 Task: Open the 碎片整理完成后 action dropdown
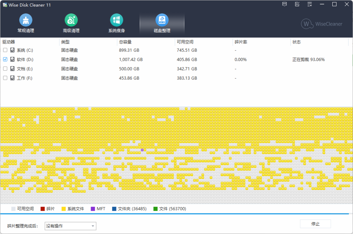pyautogui.click(x=70, y=226)
